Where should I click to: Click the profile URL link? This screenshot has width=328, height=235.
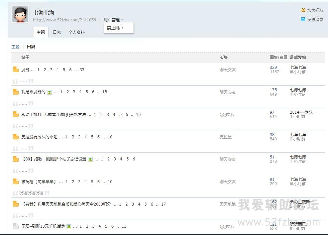65,20
